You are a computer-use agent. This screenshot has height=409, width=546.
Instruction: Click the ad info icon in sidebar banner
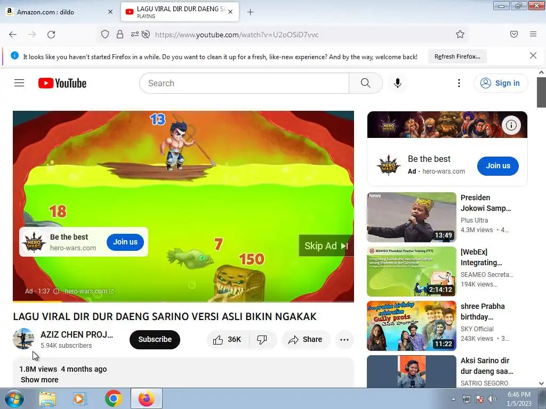point(511,125)
